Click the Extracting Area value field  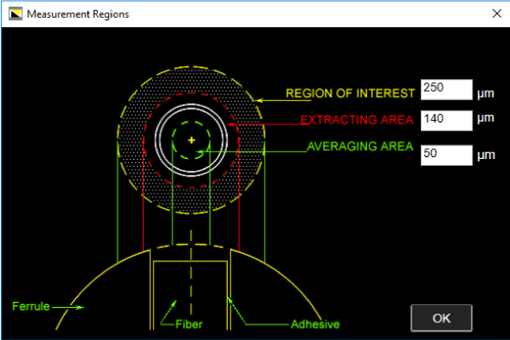click(446, 121)
